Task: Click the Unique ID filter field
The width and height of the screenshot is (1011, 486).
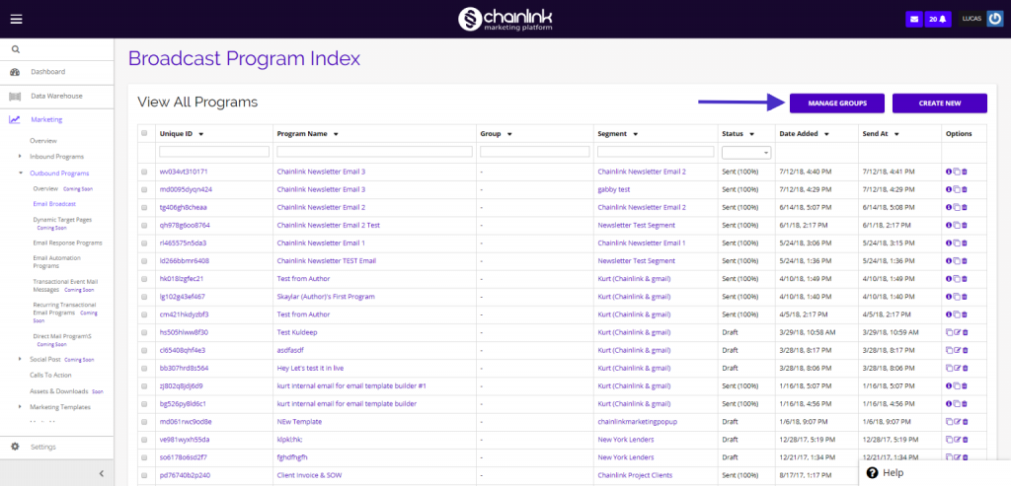Action: click(214, 152)
